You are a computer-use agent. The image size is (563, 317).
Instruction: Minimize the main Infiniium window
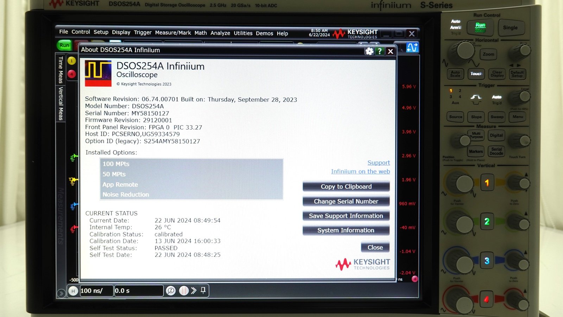[386, 34]
